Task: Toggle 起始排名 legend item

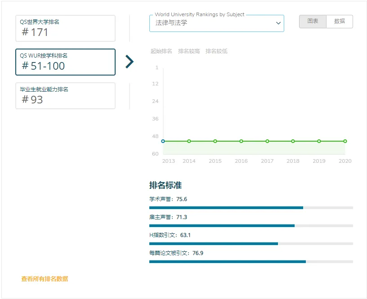Action: [161, 51]
